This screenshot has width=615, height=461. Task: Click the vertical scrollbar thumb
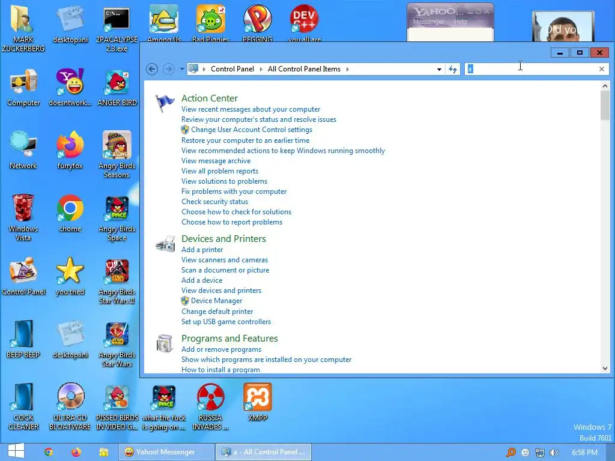click(605, 105)
